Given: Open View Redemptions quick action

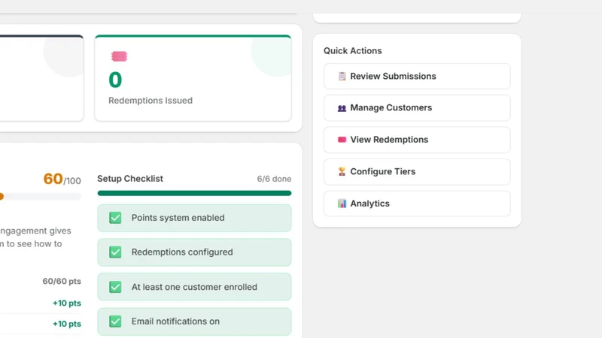Looking at the screenshot, I should (417, 140).
